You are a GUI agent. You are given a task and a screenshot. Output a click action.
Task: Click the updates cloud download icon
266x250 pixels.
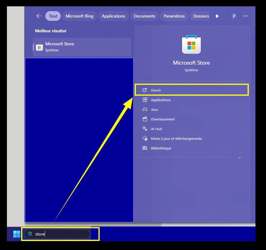(x=145, y=138)
